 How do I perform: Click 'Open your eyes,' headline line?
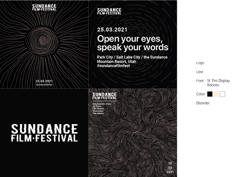130,39
